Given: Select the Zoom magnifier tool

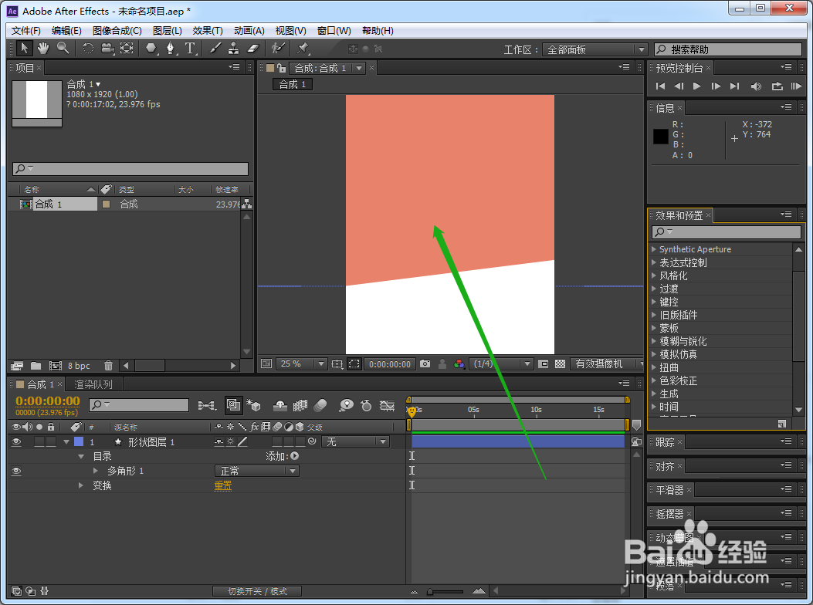Looking at the screenshot, I should tap(63, 48).
